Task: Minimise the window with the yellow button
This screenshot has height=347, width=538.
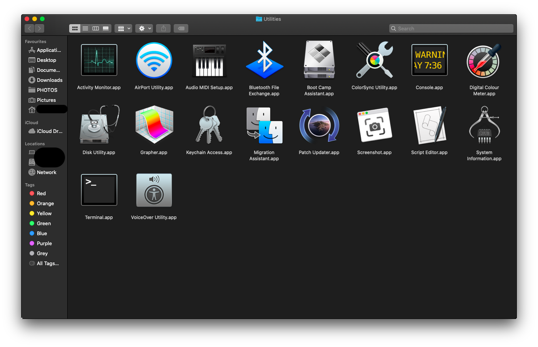Action: pos(35,19)
